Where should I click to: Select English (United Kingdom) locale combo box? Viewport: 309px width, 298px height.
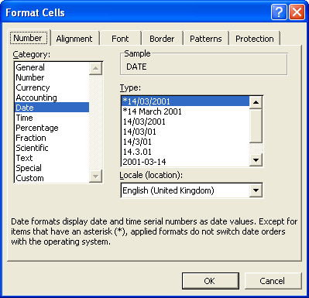(x=191, y=190)
